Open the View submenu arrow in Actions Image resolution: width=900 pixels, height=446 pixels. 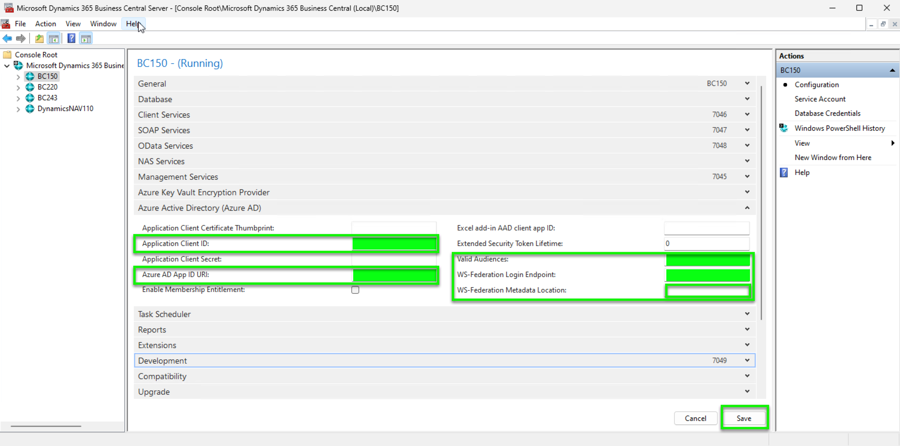(893, 143)
